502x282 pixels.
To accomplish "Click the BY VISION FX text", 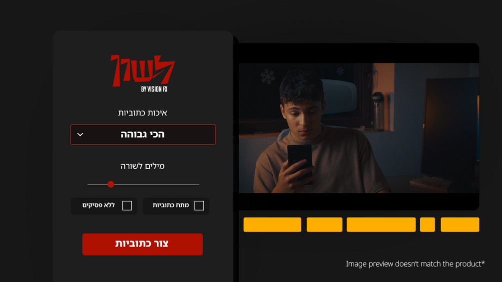I will [154, 89].
